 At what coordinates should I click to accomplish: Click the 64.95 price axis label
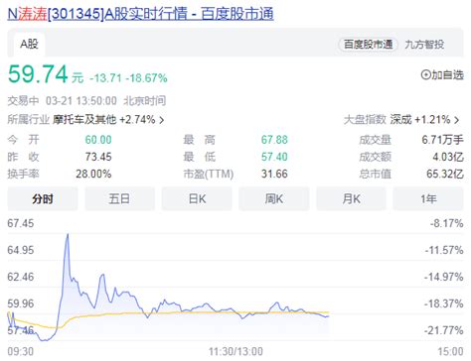point(21,250)
